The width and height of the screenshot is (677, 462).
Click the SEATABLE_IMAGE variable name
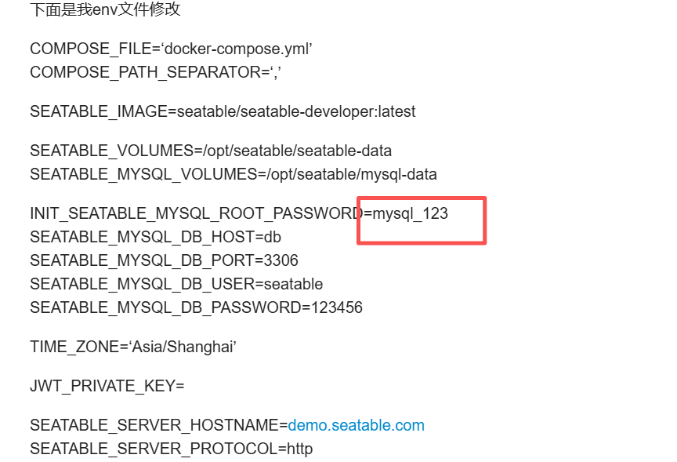coord(98,111)
